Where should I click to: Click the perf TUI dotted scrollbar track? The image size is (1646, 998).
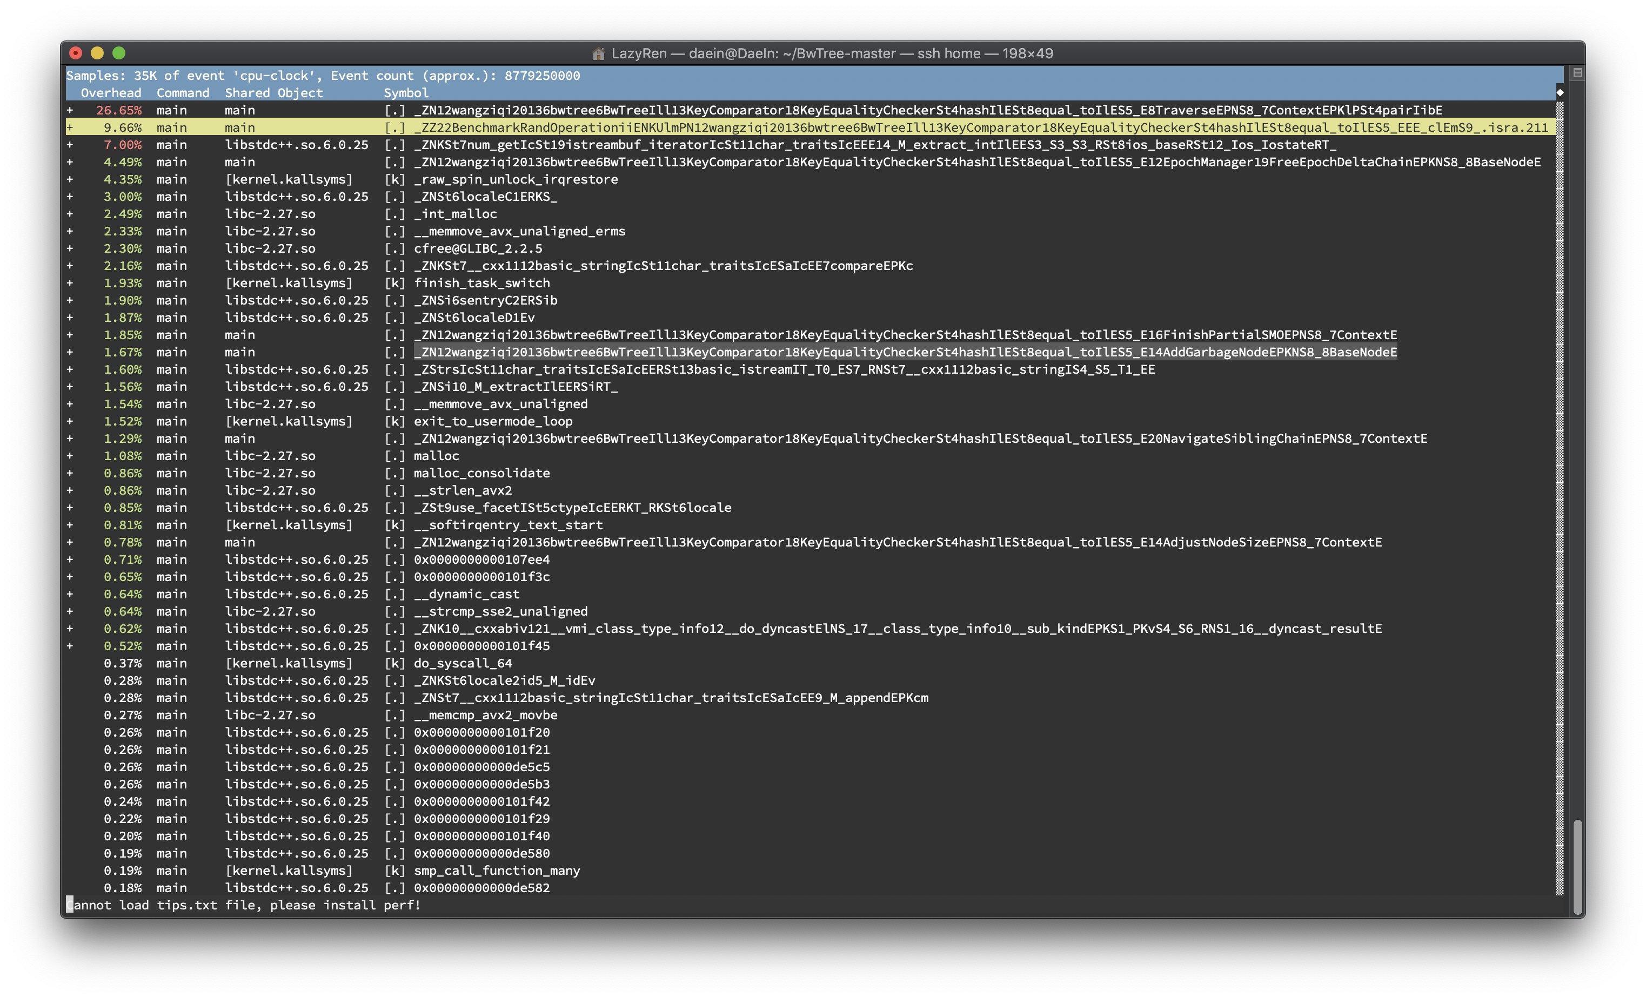[1560, 497]
